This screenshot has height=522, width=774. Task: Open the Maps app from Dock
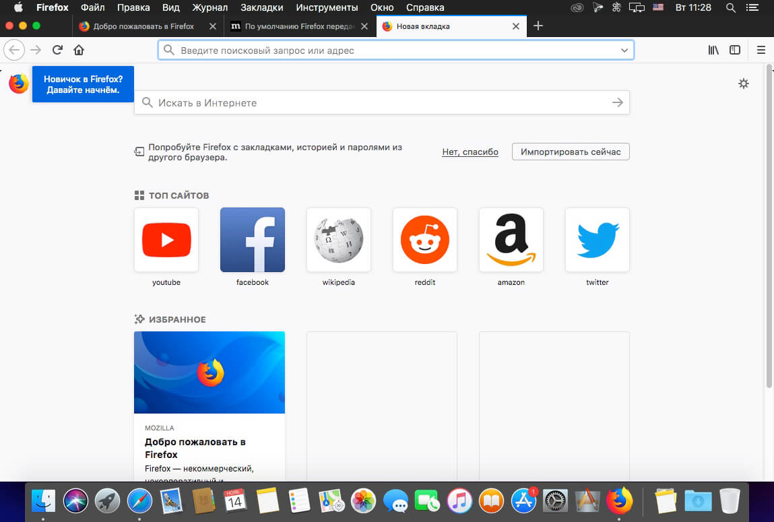pyautogui.click(x=331, y=501)
